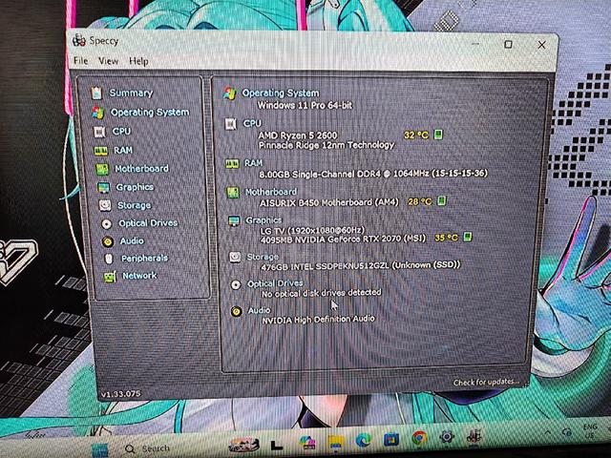Open File Explorer from the taskbar
Image resolution: width=611 pixels, height=458 pixels.
335,441
